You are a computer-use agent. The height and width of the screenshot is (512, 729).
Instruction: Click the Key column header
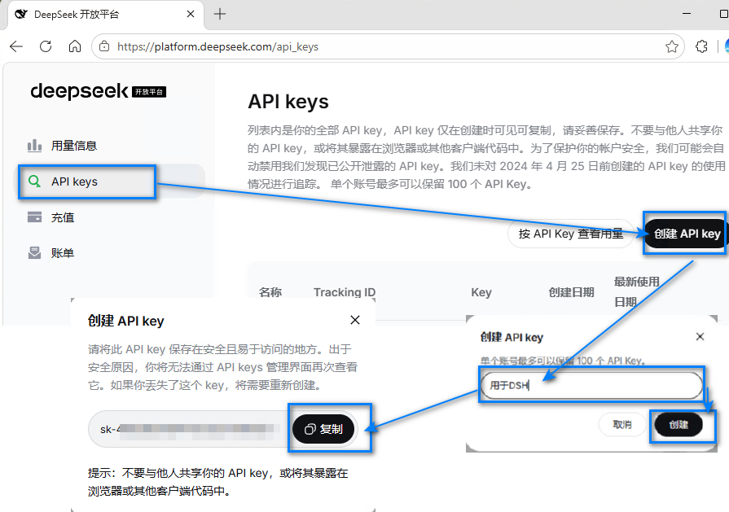tap(481, 292)
